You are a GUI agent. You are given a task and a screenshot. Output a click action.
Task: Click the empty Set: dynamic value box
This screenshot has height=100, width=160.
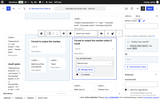[x=141, y=59]
